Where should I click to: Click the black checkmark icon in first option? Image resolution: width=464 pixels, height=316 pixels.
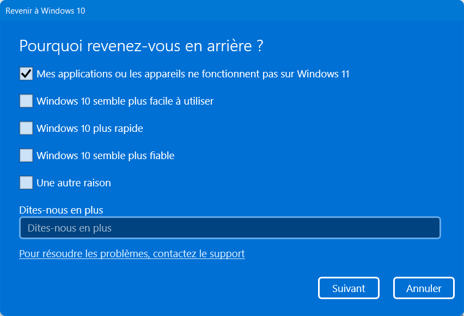tap(26, 74)
